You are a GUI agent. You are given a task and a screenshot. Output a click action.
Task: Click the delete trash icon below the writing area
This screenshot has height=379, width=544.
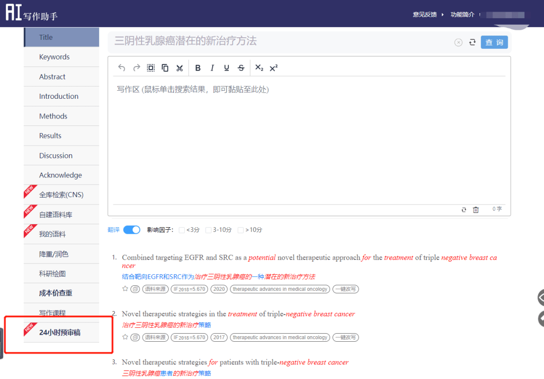(475, 210)
